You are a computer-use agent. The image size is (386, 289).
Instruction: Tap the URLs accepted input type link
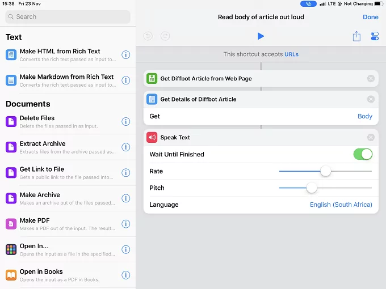click(291, 54)
